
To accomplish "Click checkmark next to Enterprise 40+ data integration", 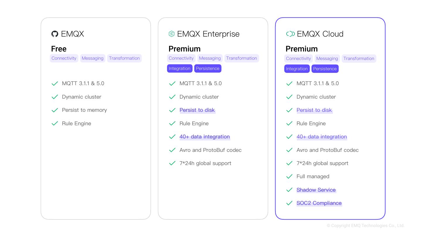I will pyautogui.click(x=172, y=137).
